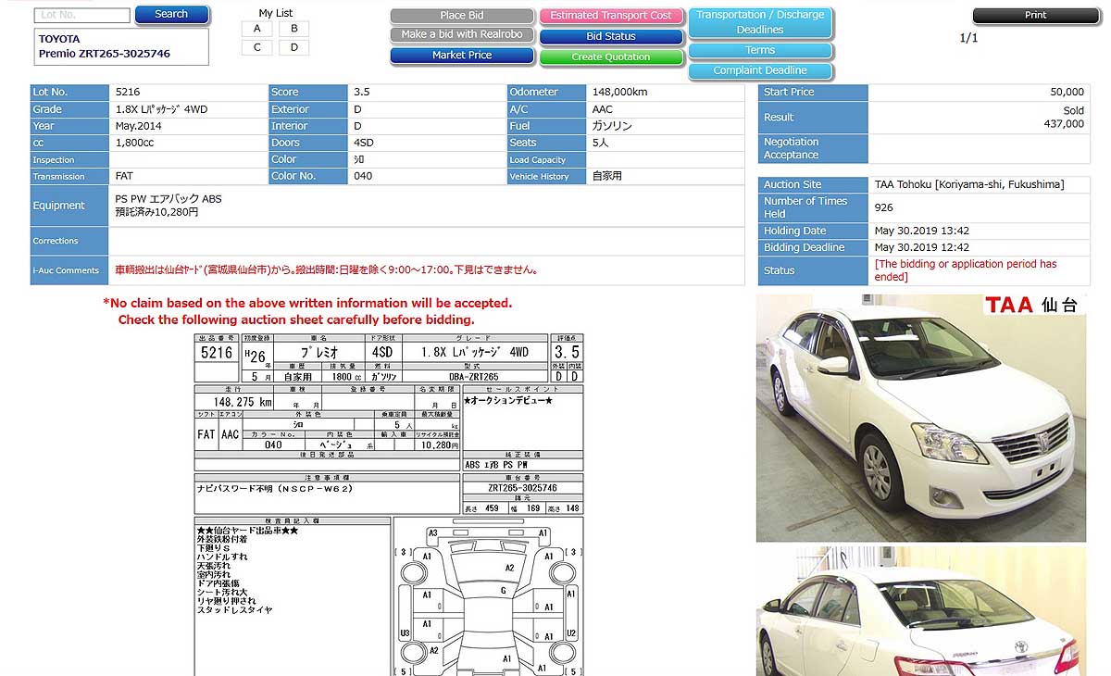
Task: Click the TAA 仙台 logo on photo
Action: (x=1032, y=306)
